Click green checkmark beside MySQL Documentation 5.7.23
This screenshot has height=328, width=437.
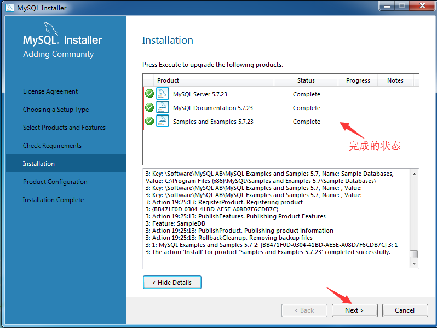tap(150, 107)
